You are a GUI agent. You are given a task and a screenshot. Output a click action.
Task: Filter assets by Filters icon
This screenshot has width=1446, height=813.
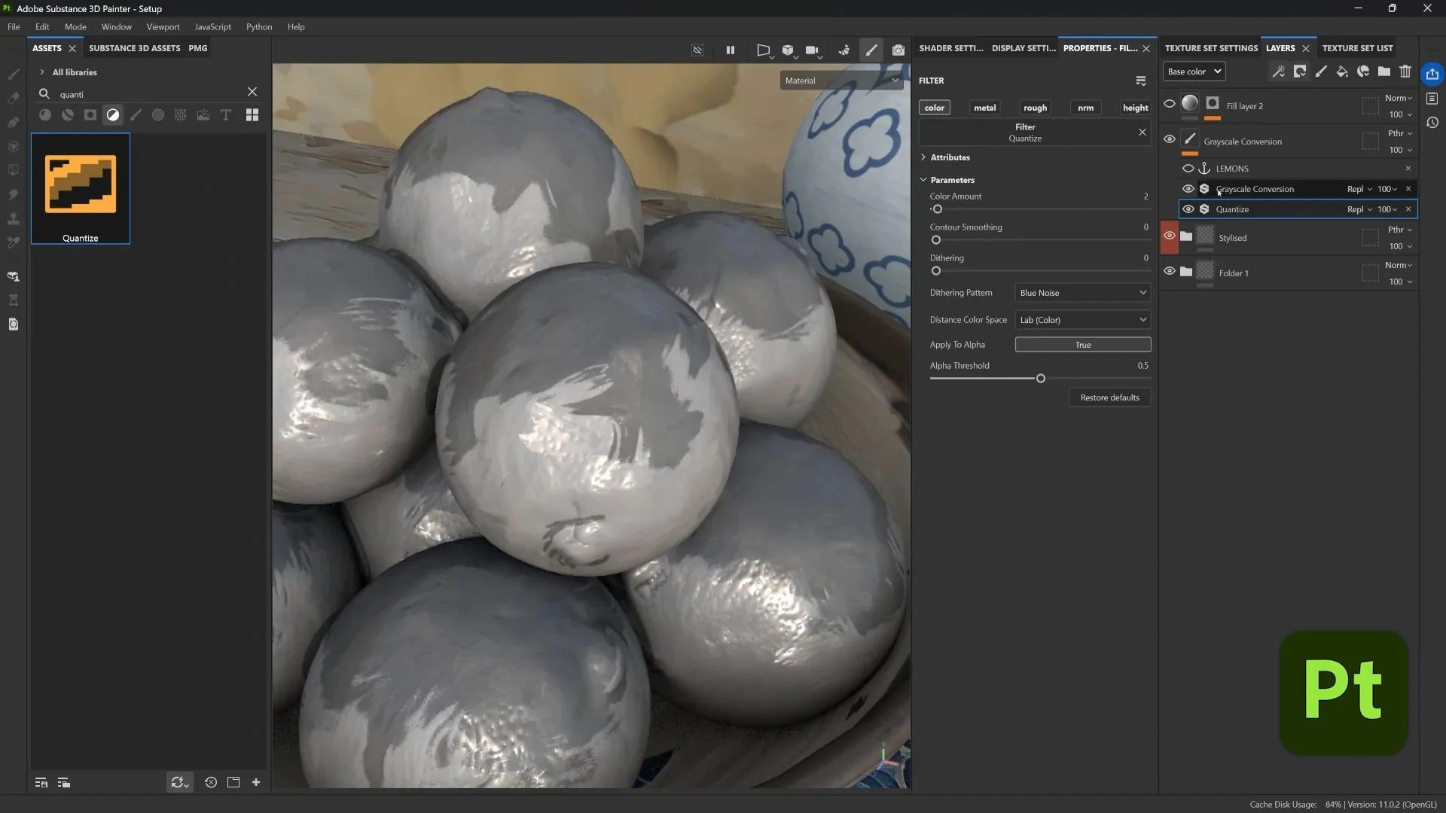[x=113, y=115]
